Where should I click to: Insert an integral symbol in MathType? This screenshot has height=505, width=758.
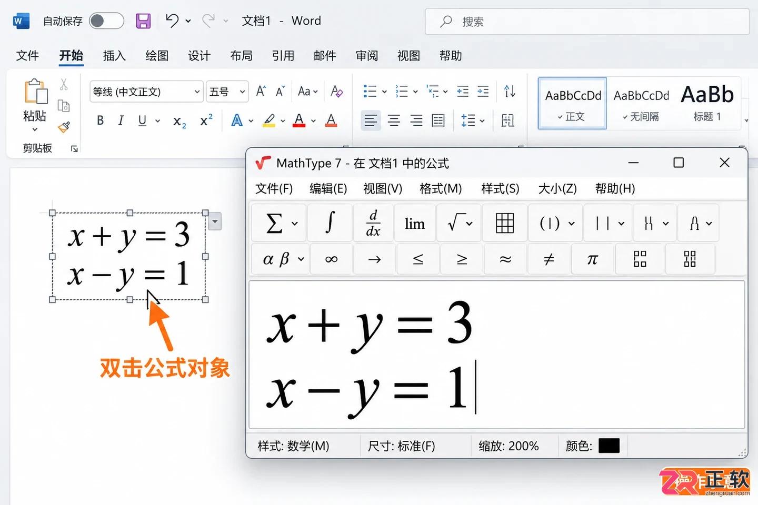click(x=330, y=223)
